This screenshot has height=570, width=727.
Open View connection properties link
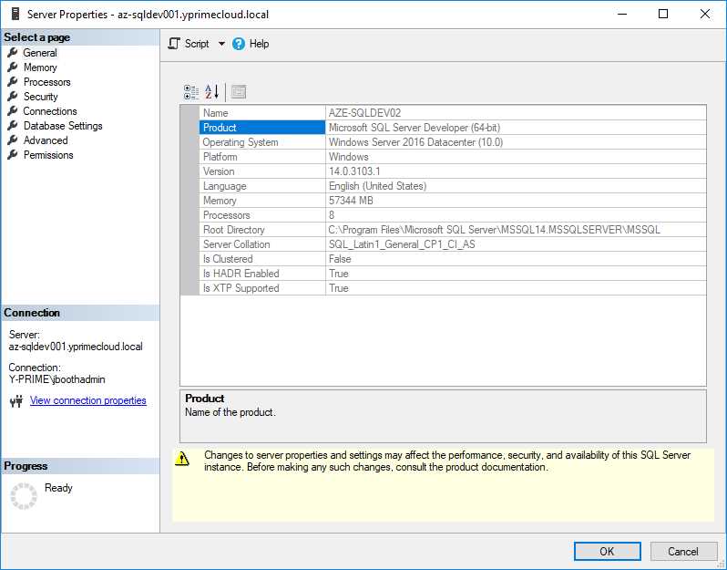(x=88, y=400)
